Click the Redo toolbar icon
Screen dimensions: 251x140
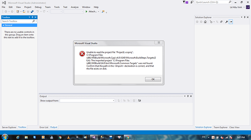[x=44, y=12]
